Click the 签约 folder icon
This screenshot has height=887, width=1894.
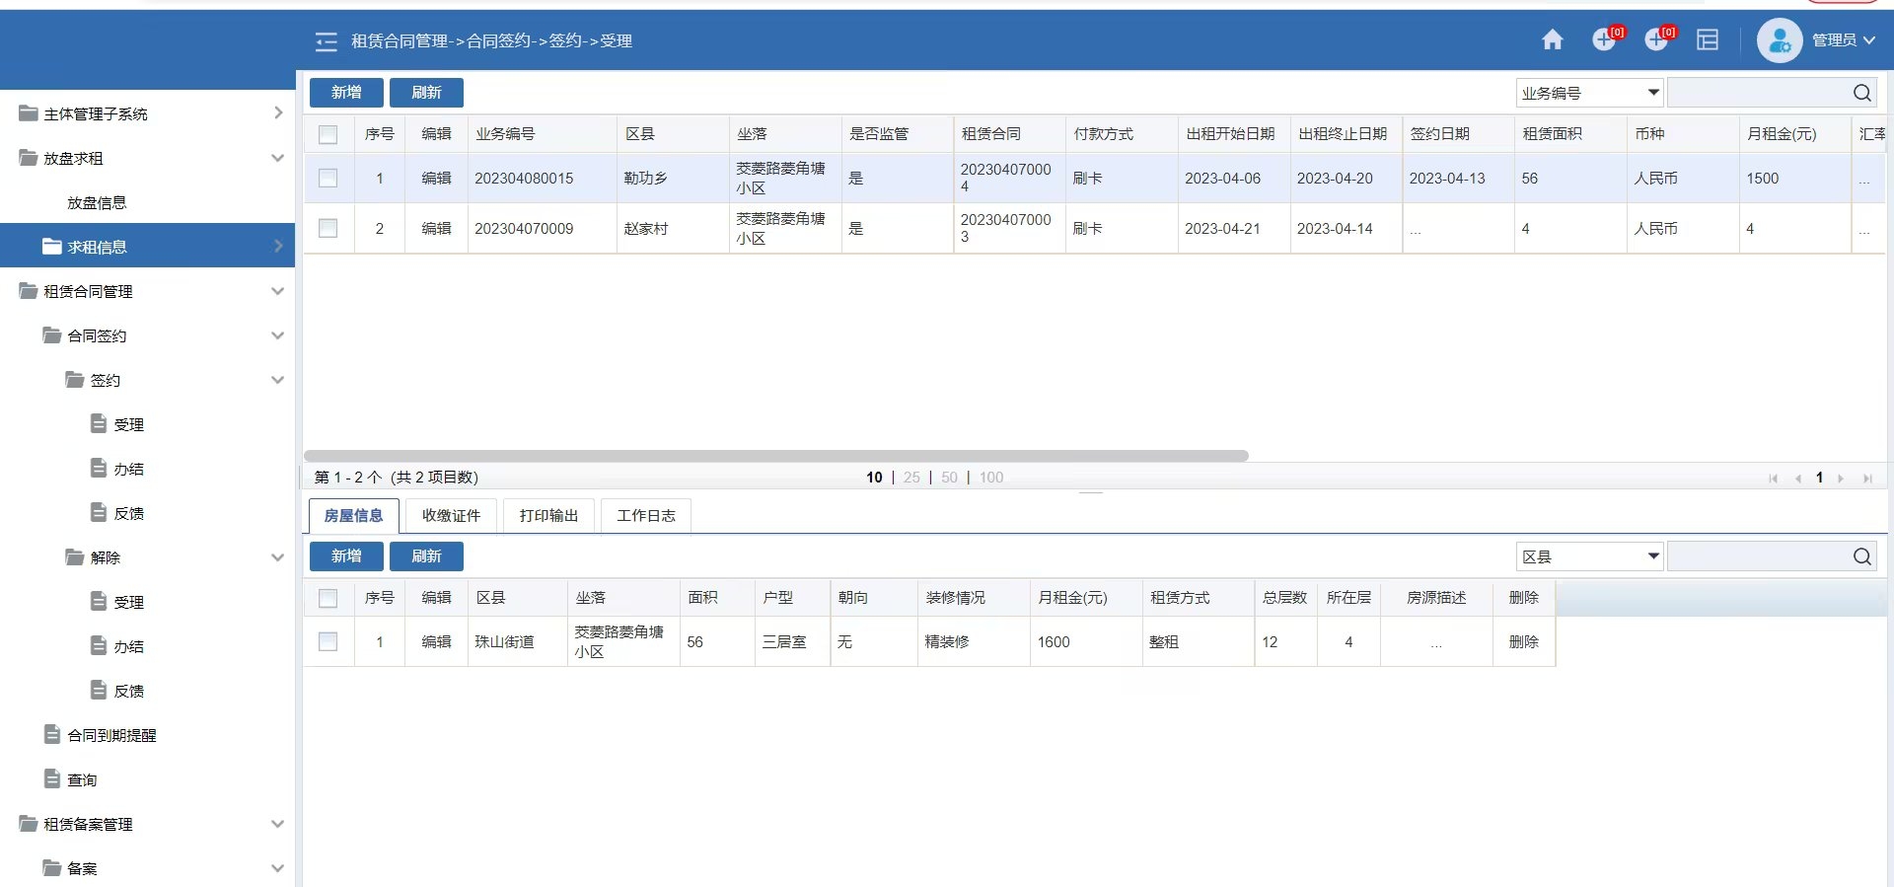tap(75, 380)
